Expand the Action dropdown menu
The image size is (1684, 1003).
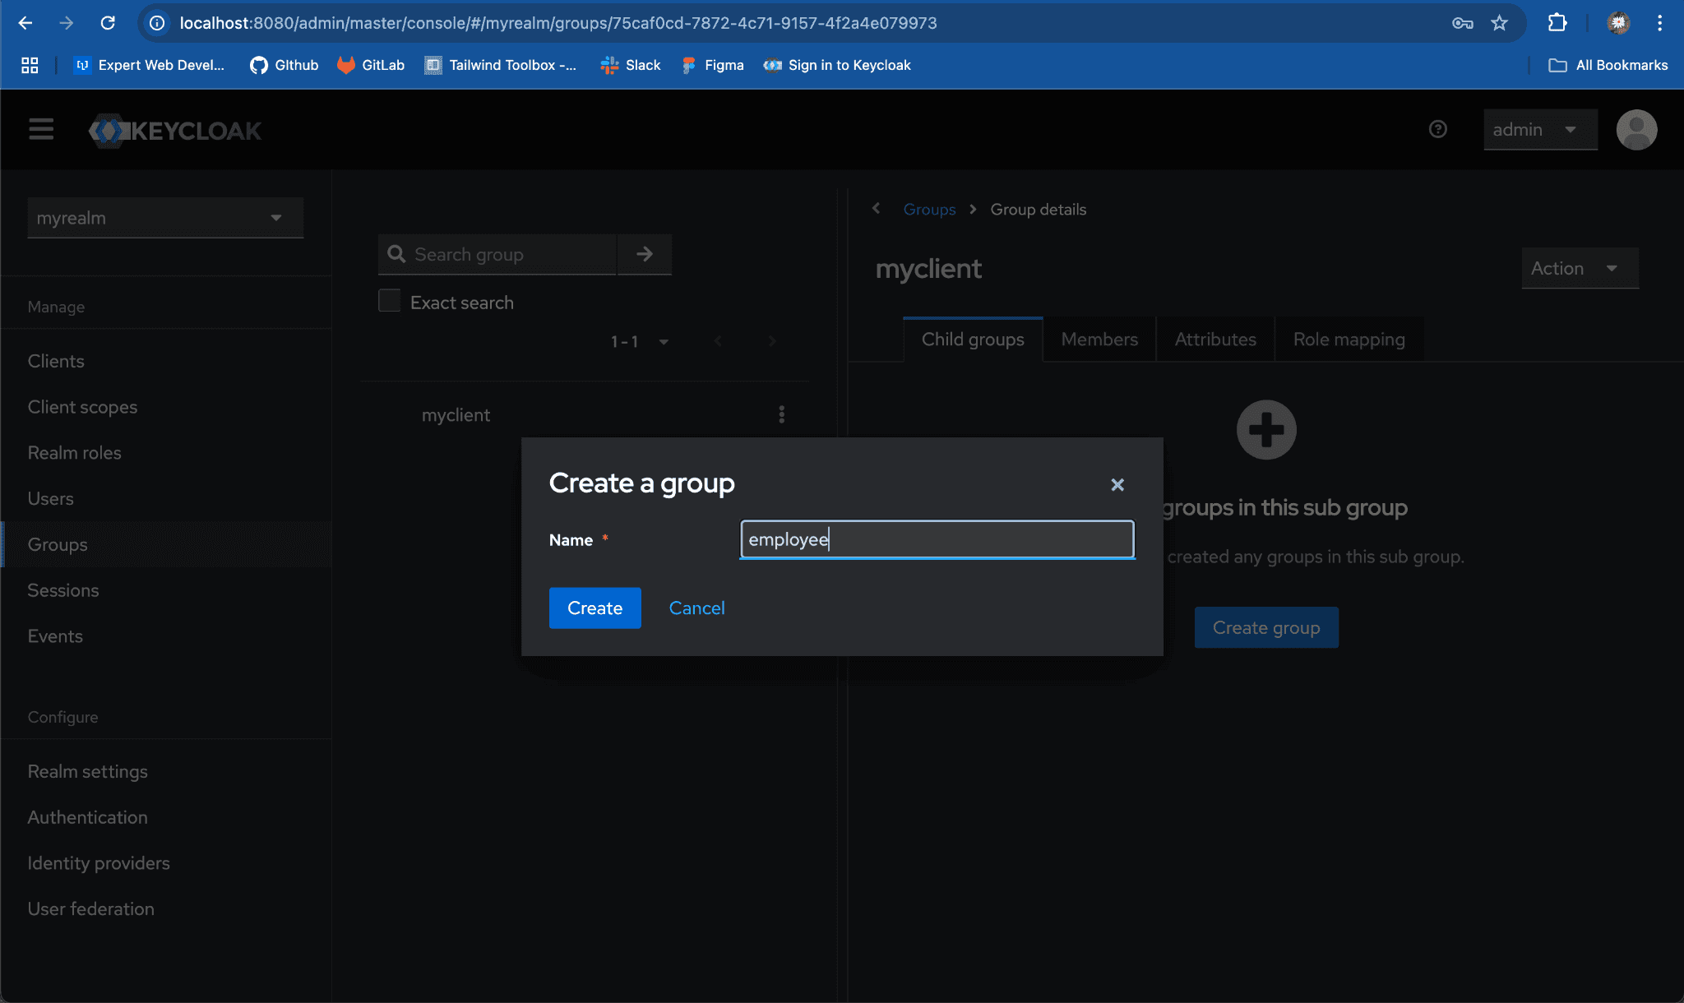1579,268
